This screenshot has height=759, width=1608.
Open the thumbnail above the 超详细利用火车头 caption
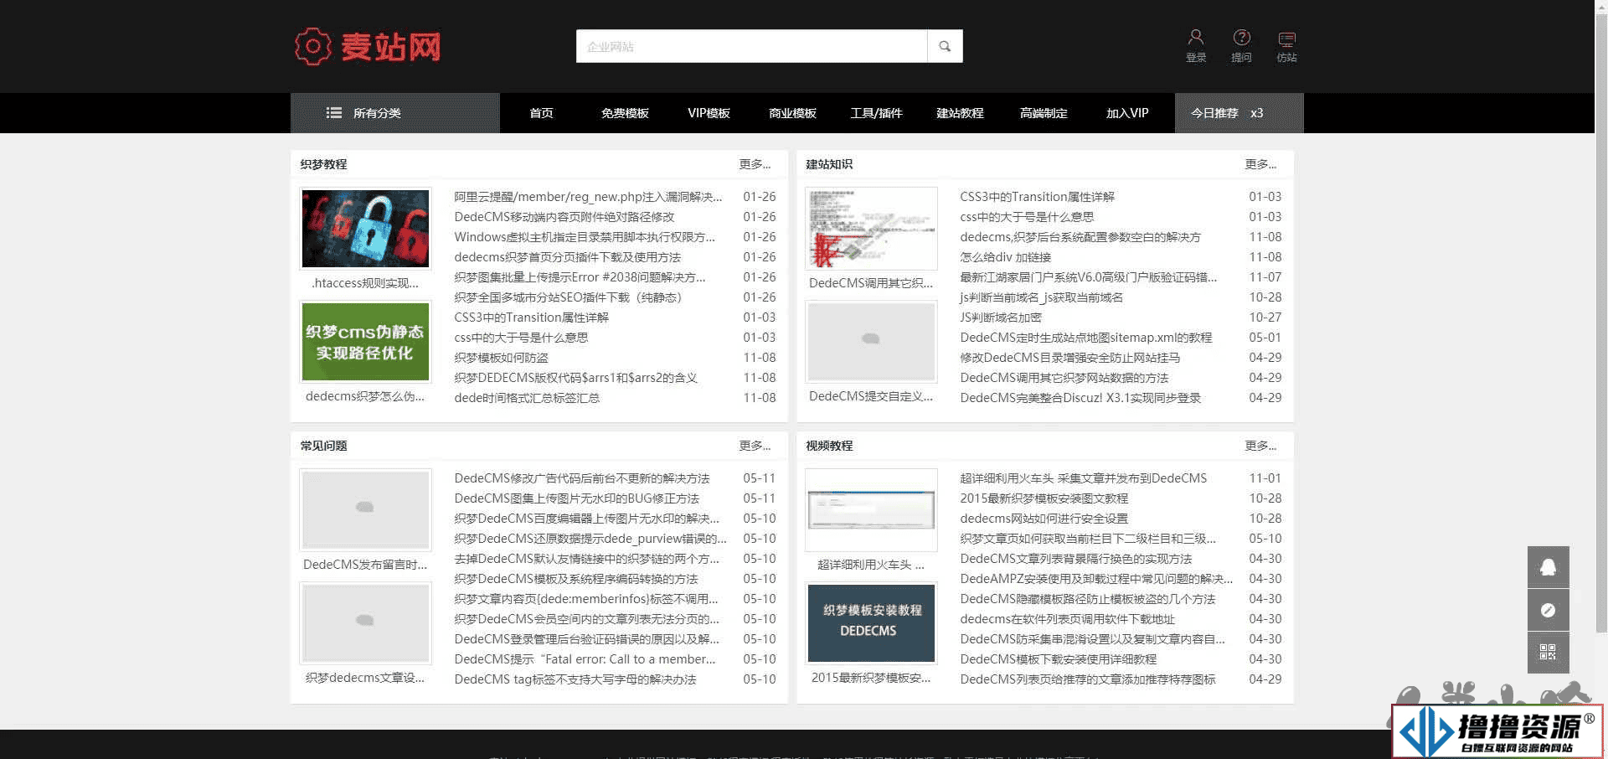(871, 510)
